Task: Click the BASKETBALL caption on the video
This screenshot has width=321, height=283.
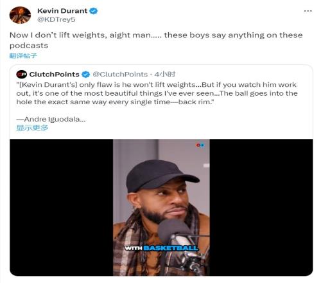Action: [x=171, y=248]
